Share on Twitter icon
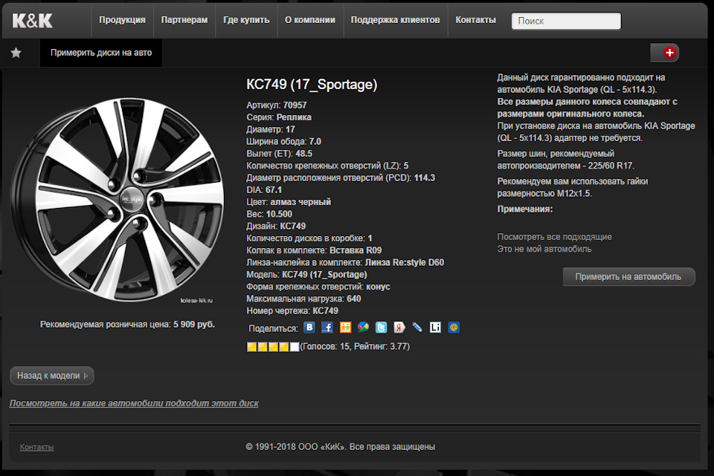714x476 pixels. coord(381,327)
